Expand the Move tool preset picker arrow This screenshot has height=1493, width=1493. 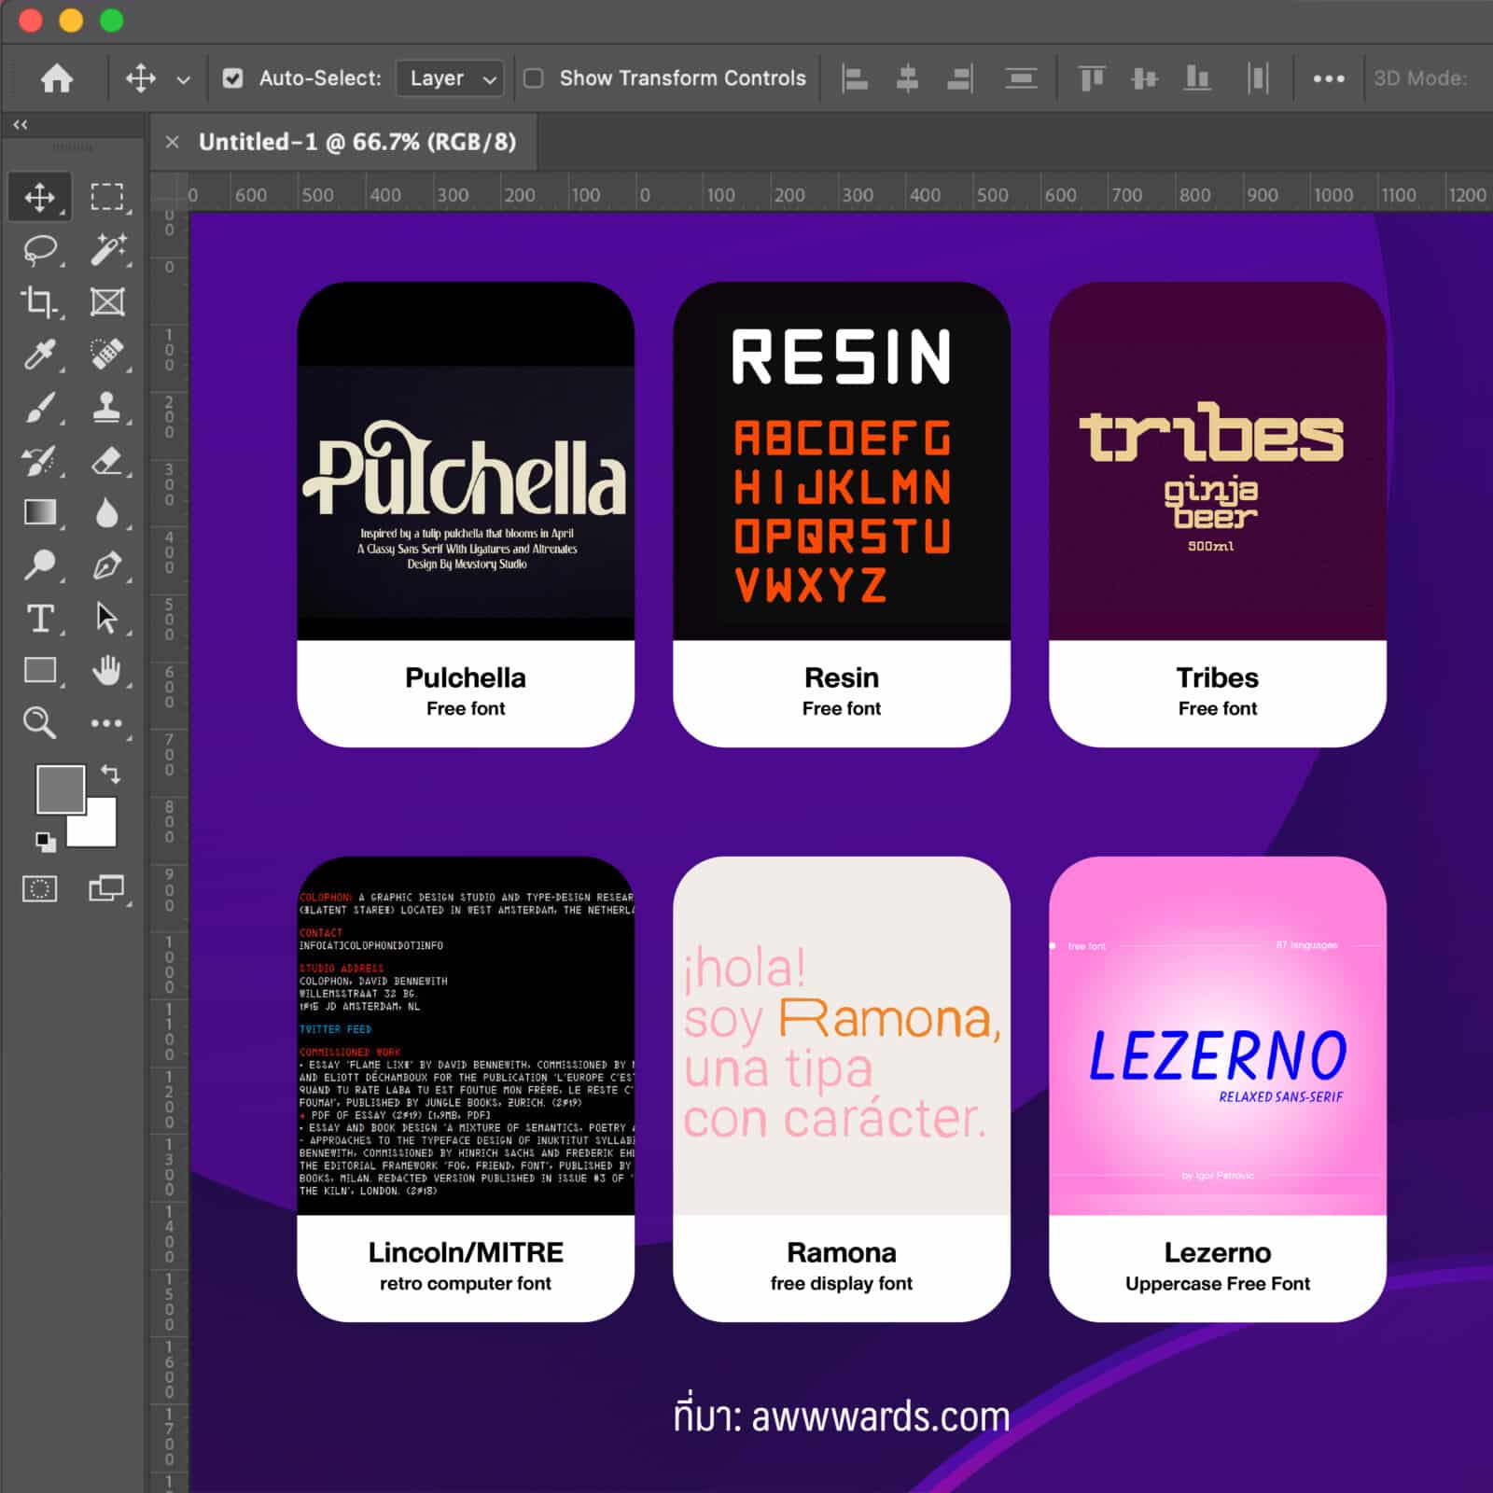pyautogui.click(x=184, y=80)
